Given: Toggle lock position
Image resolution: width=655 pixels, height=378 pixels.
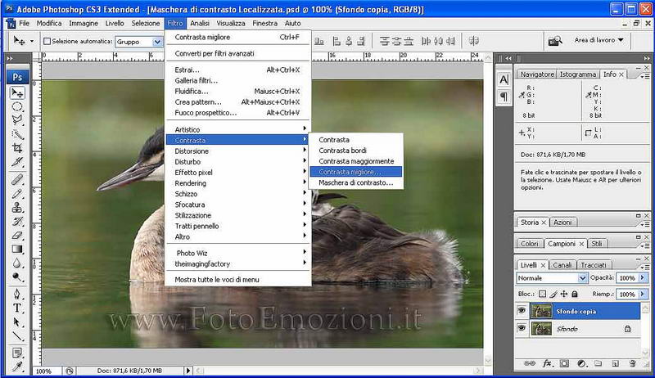Looking at the screenshot, I should coord(564,294).
